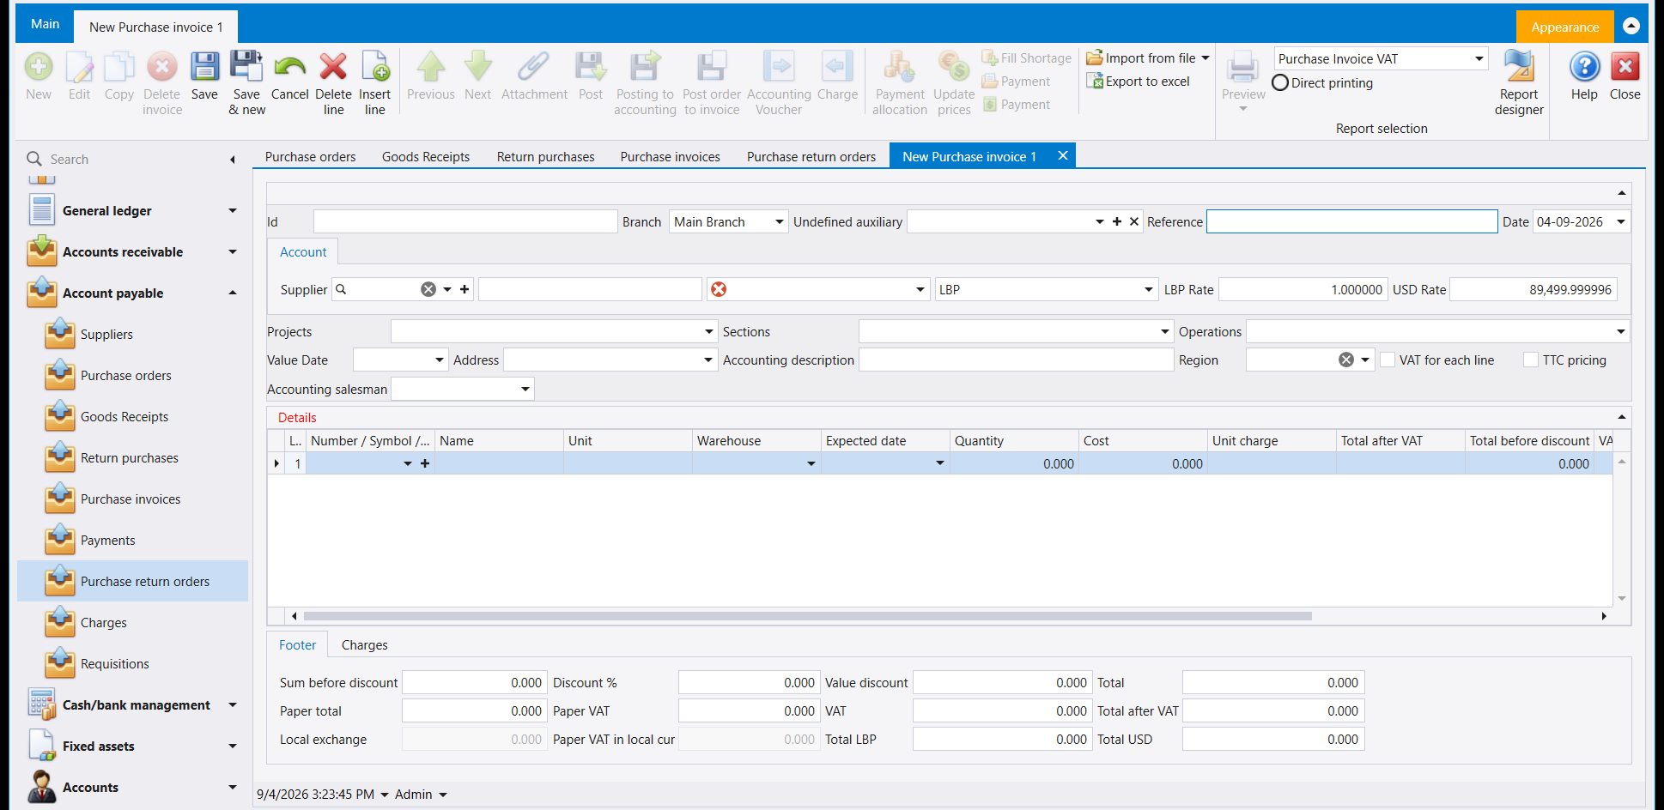
Task: Open the Date picker dropdown
Action: click(1621, 221)
